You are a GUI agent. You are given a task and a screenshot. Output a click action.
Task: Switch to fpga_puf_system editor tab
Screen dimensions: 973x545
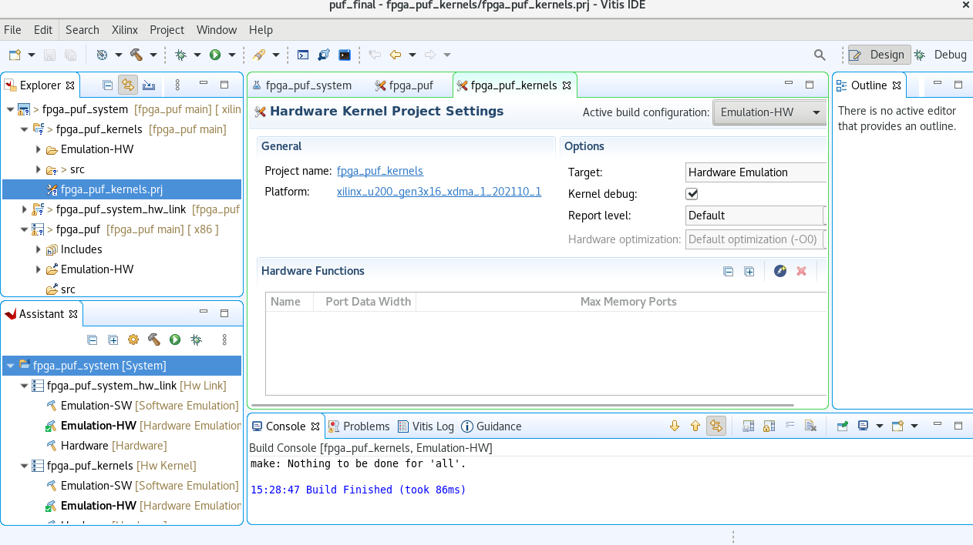click(x=301, y=85)
